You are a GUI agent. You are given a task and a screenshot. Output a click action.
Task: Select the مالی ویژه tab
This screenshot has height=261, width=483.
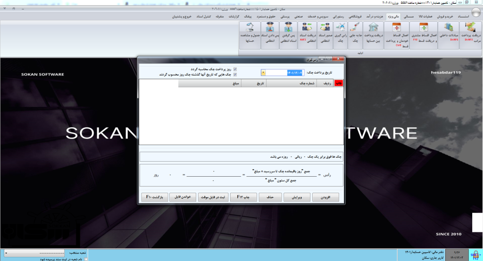pos(393,16)
